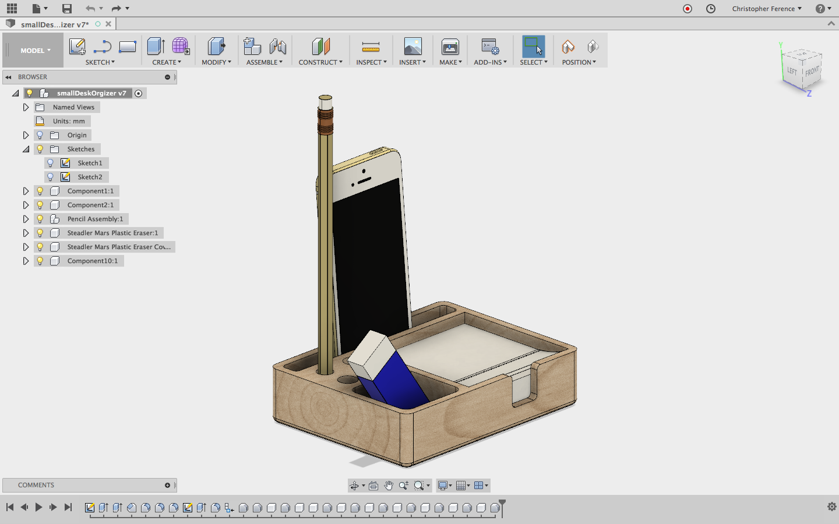The width and height of the screenshot is (839, 524).
Task: Hide Component10:1 via its light bulb
Action: (x=40, y=261)
